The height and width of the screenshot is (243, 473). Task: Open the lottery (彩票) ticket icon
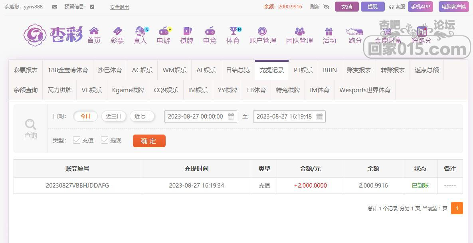click(117, 31)
